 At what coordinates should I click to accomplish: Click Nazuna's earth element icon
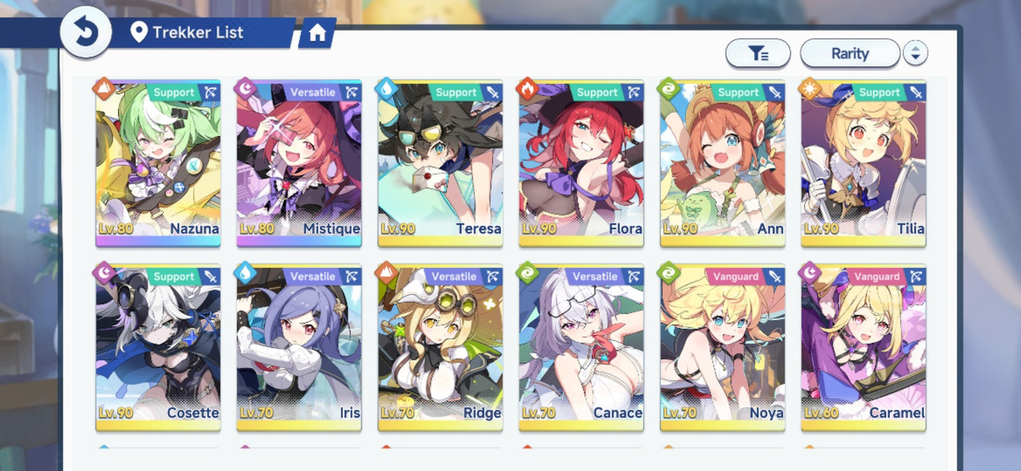pyautogui.click(x=105, y=88)
